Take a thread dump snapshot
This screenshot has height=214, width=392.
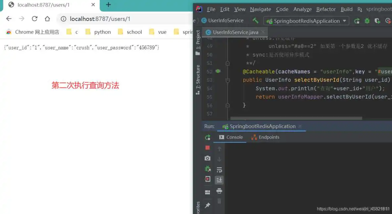[208, 158]
